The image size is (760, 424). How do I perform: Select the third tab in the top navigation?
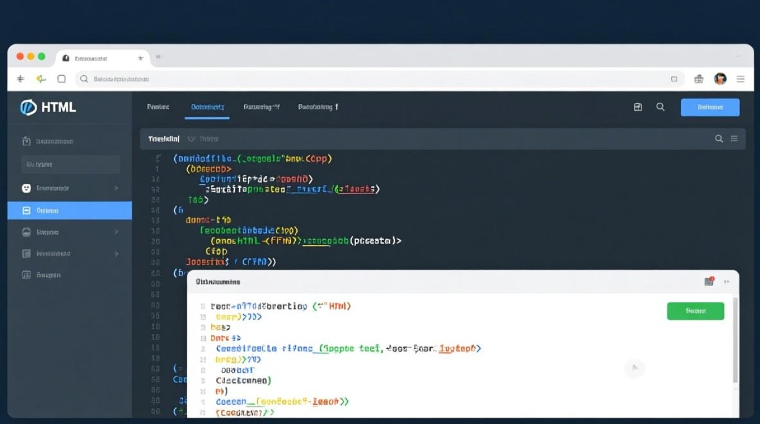click(x=261, y=107)
